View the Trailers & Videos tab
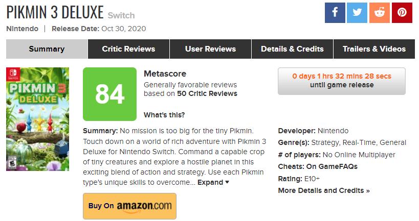The width and height of the screenshot is (419, 221). 374,49
